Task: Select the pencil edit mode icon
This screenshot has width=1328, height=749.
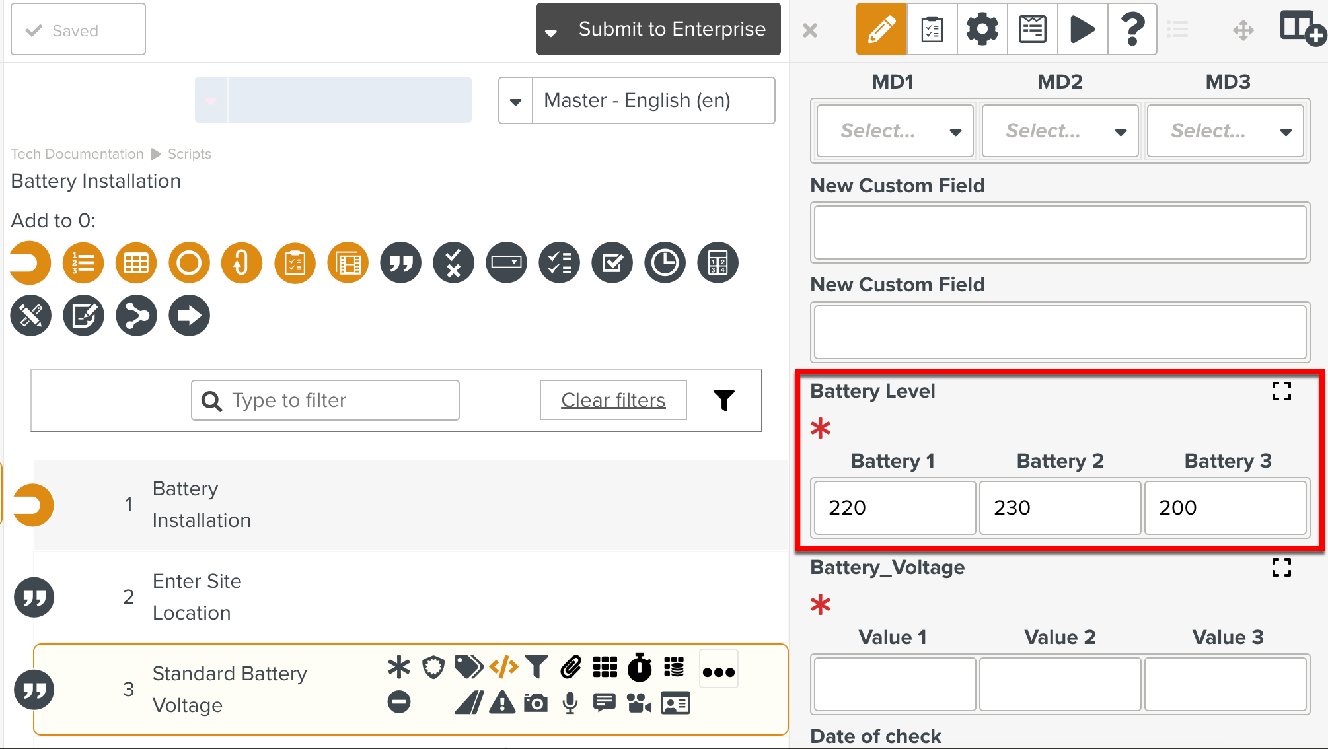Action: pos(881,29)
